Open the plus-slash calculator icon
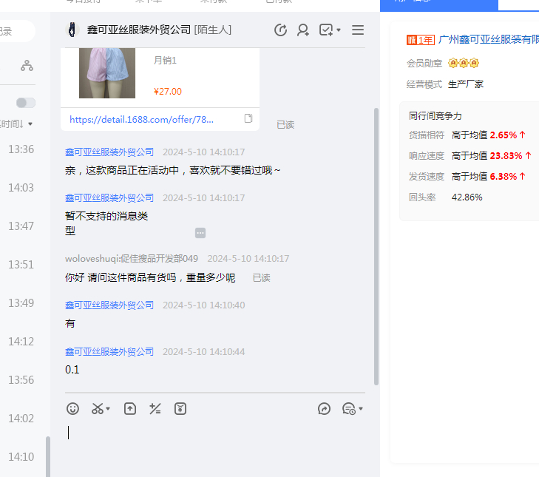This screenshot has height=477, width=539. click(155, 408)
